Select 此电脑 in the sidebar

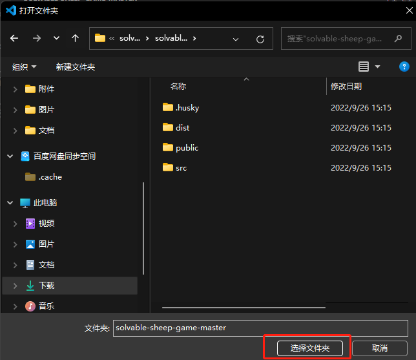pos(39,203)
